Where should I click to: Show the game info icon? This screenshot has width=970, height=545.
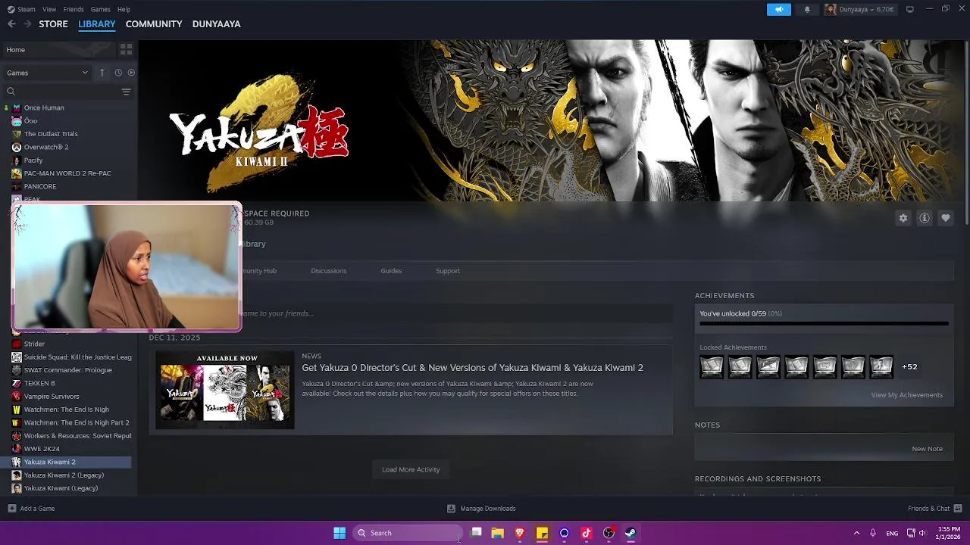click(x=925, y=218)
